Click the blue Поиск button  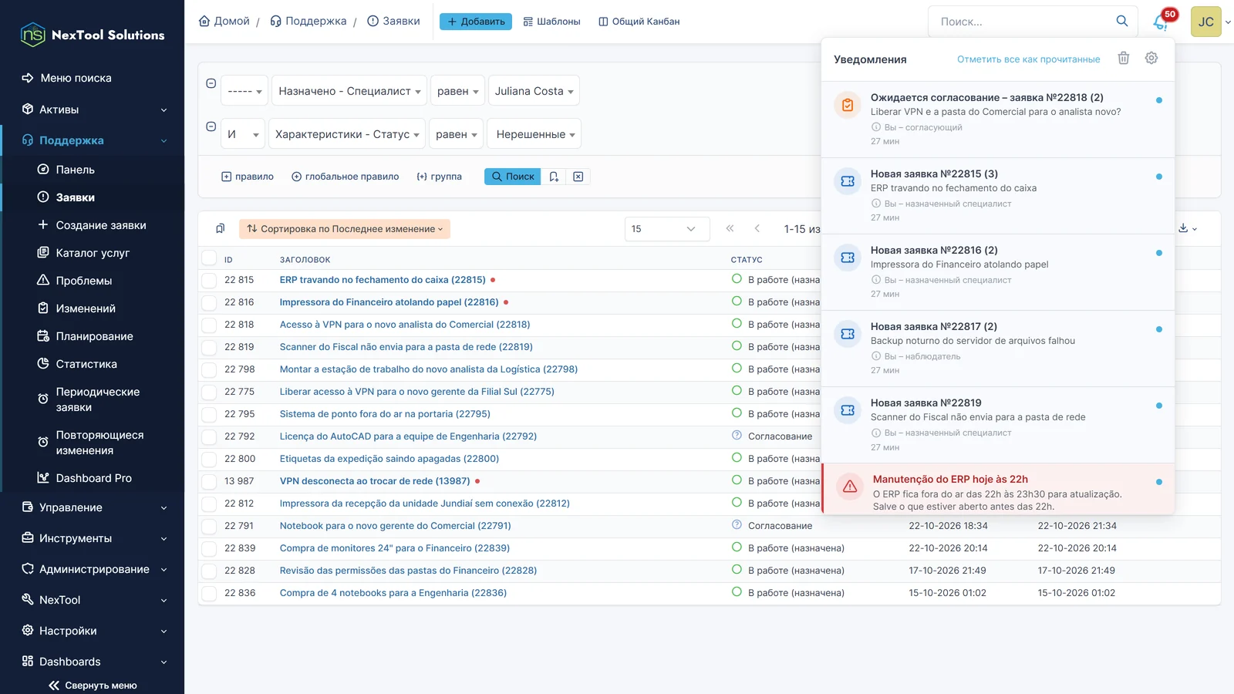pyautogui.click(x=513, y=177)
